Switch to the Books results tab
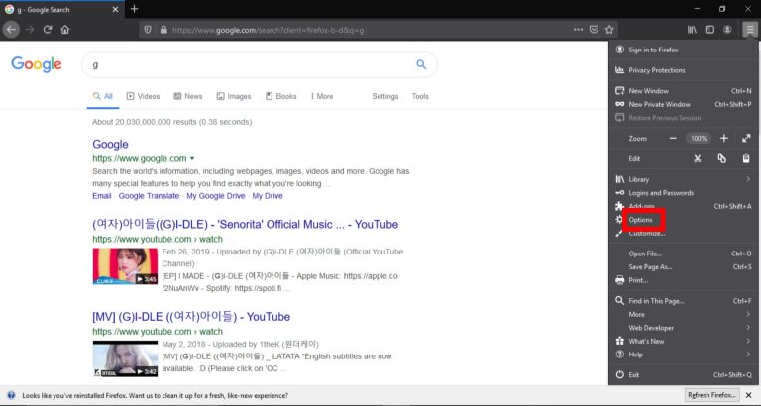 point(281,96)
